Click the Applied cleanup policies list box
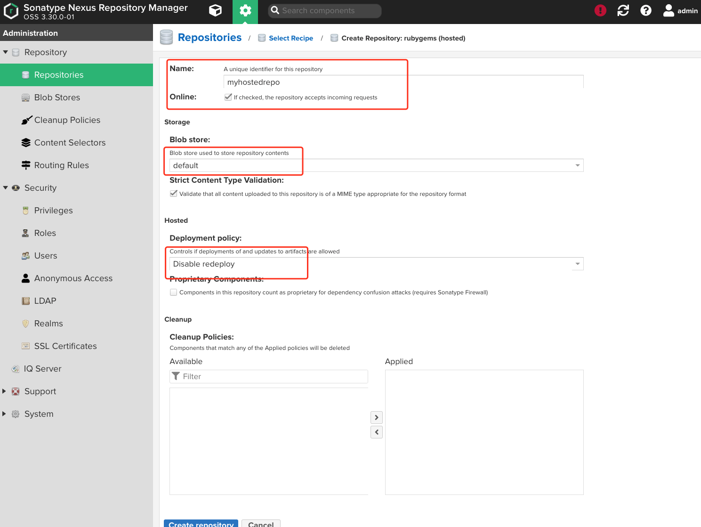Screen dimensions: 701x527 [x=484, y=432]
